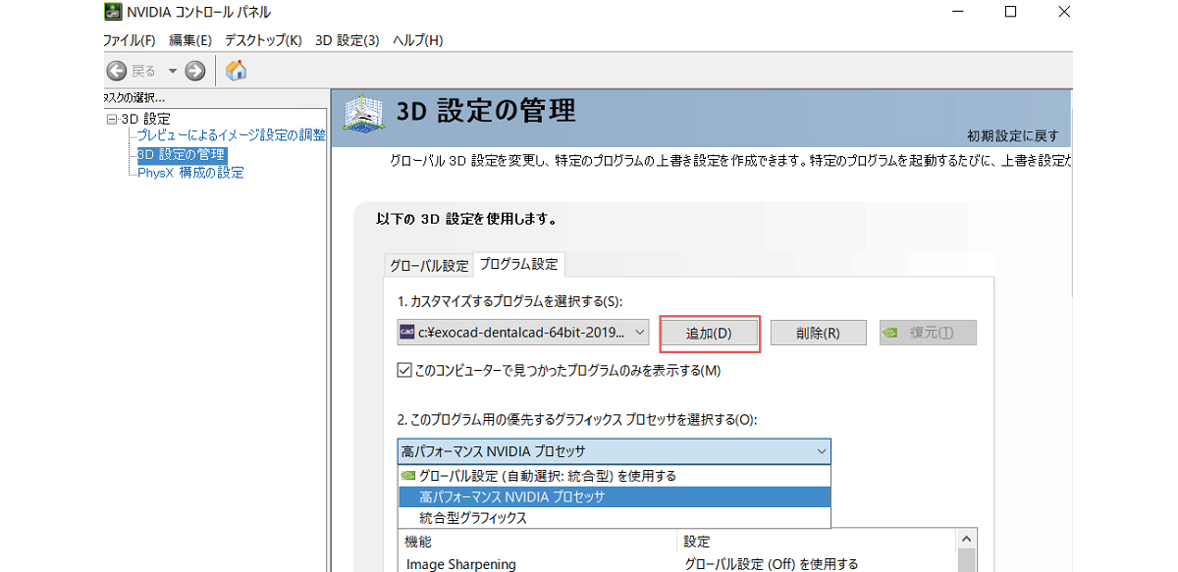
Task: Click the forward arrow icon
Action: coord(195,71)
